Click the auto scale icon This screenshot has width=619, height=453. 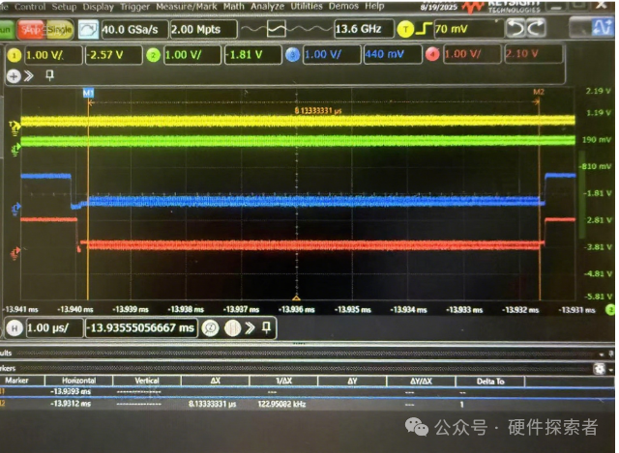click(x=88, y=30)
